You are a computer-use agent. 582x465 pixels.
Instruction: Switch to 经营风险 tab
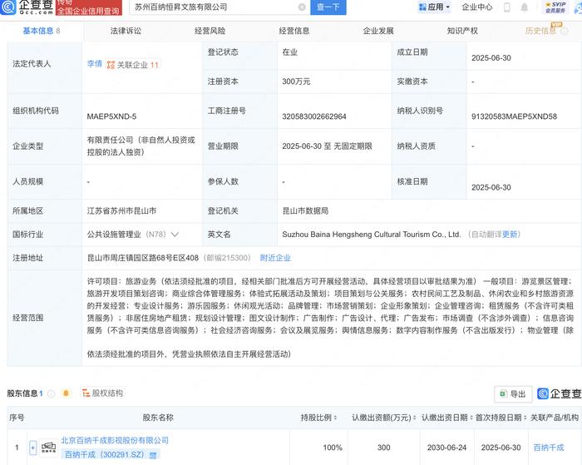click(210, 31)
